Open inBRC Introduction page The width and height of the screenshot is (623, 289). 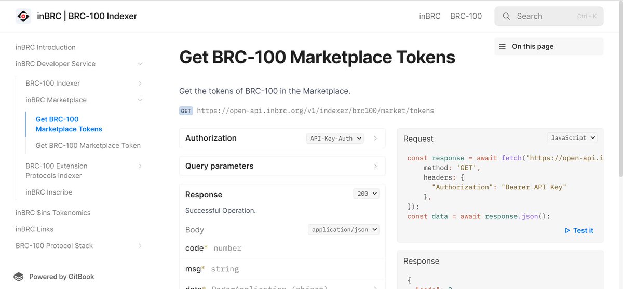click(x=46, y=47)
